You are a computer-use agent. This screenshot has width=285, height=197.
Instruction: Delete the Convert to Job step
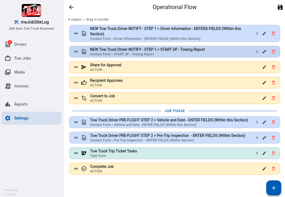tap(273, 98)
